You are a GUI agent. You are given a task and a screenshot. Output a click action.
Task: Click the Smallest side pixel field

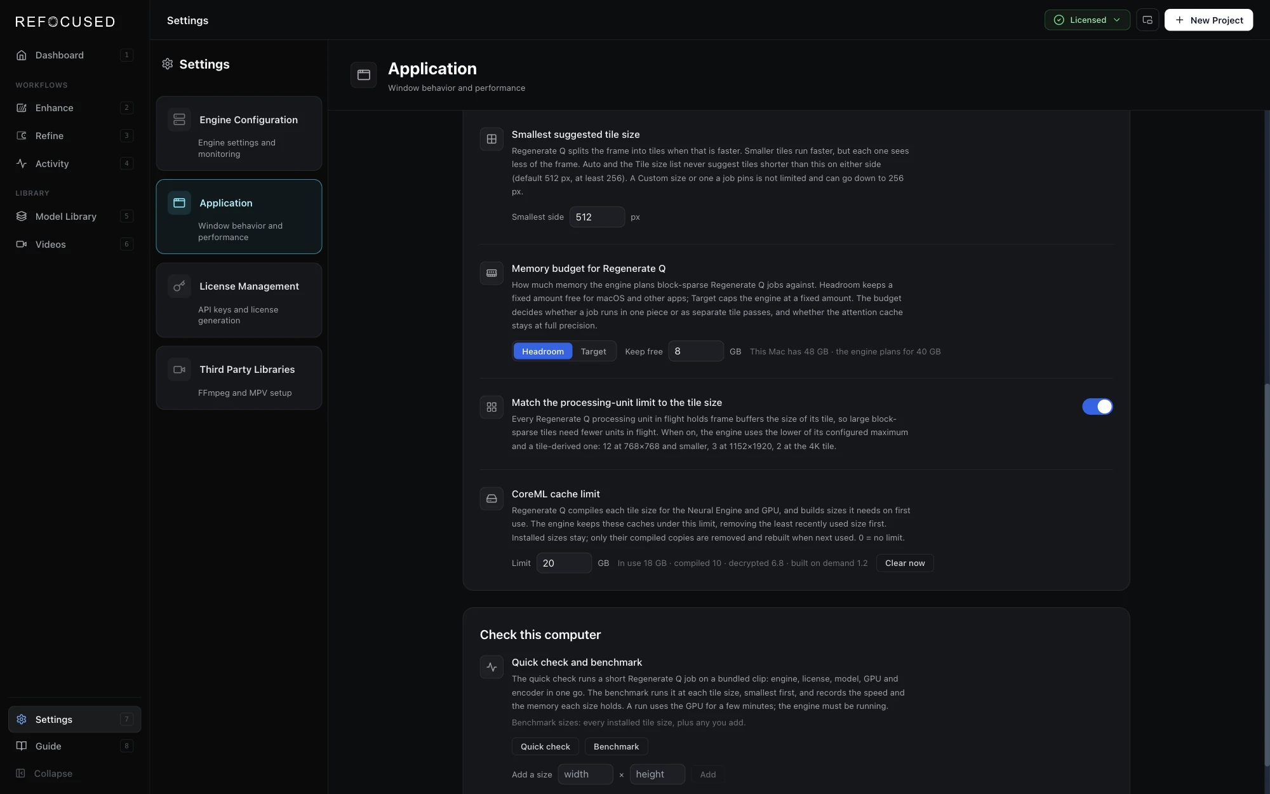click(597, 217)
